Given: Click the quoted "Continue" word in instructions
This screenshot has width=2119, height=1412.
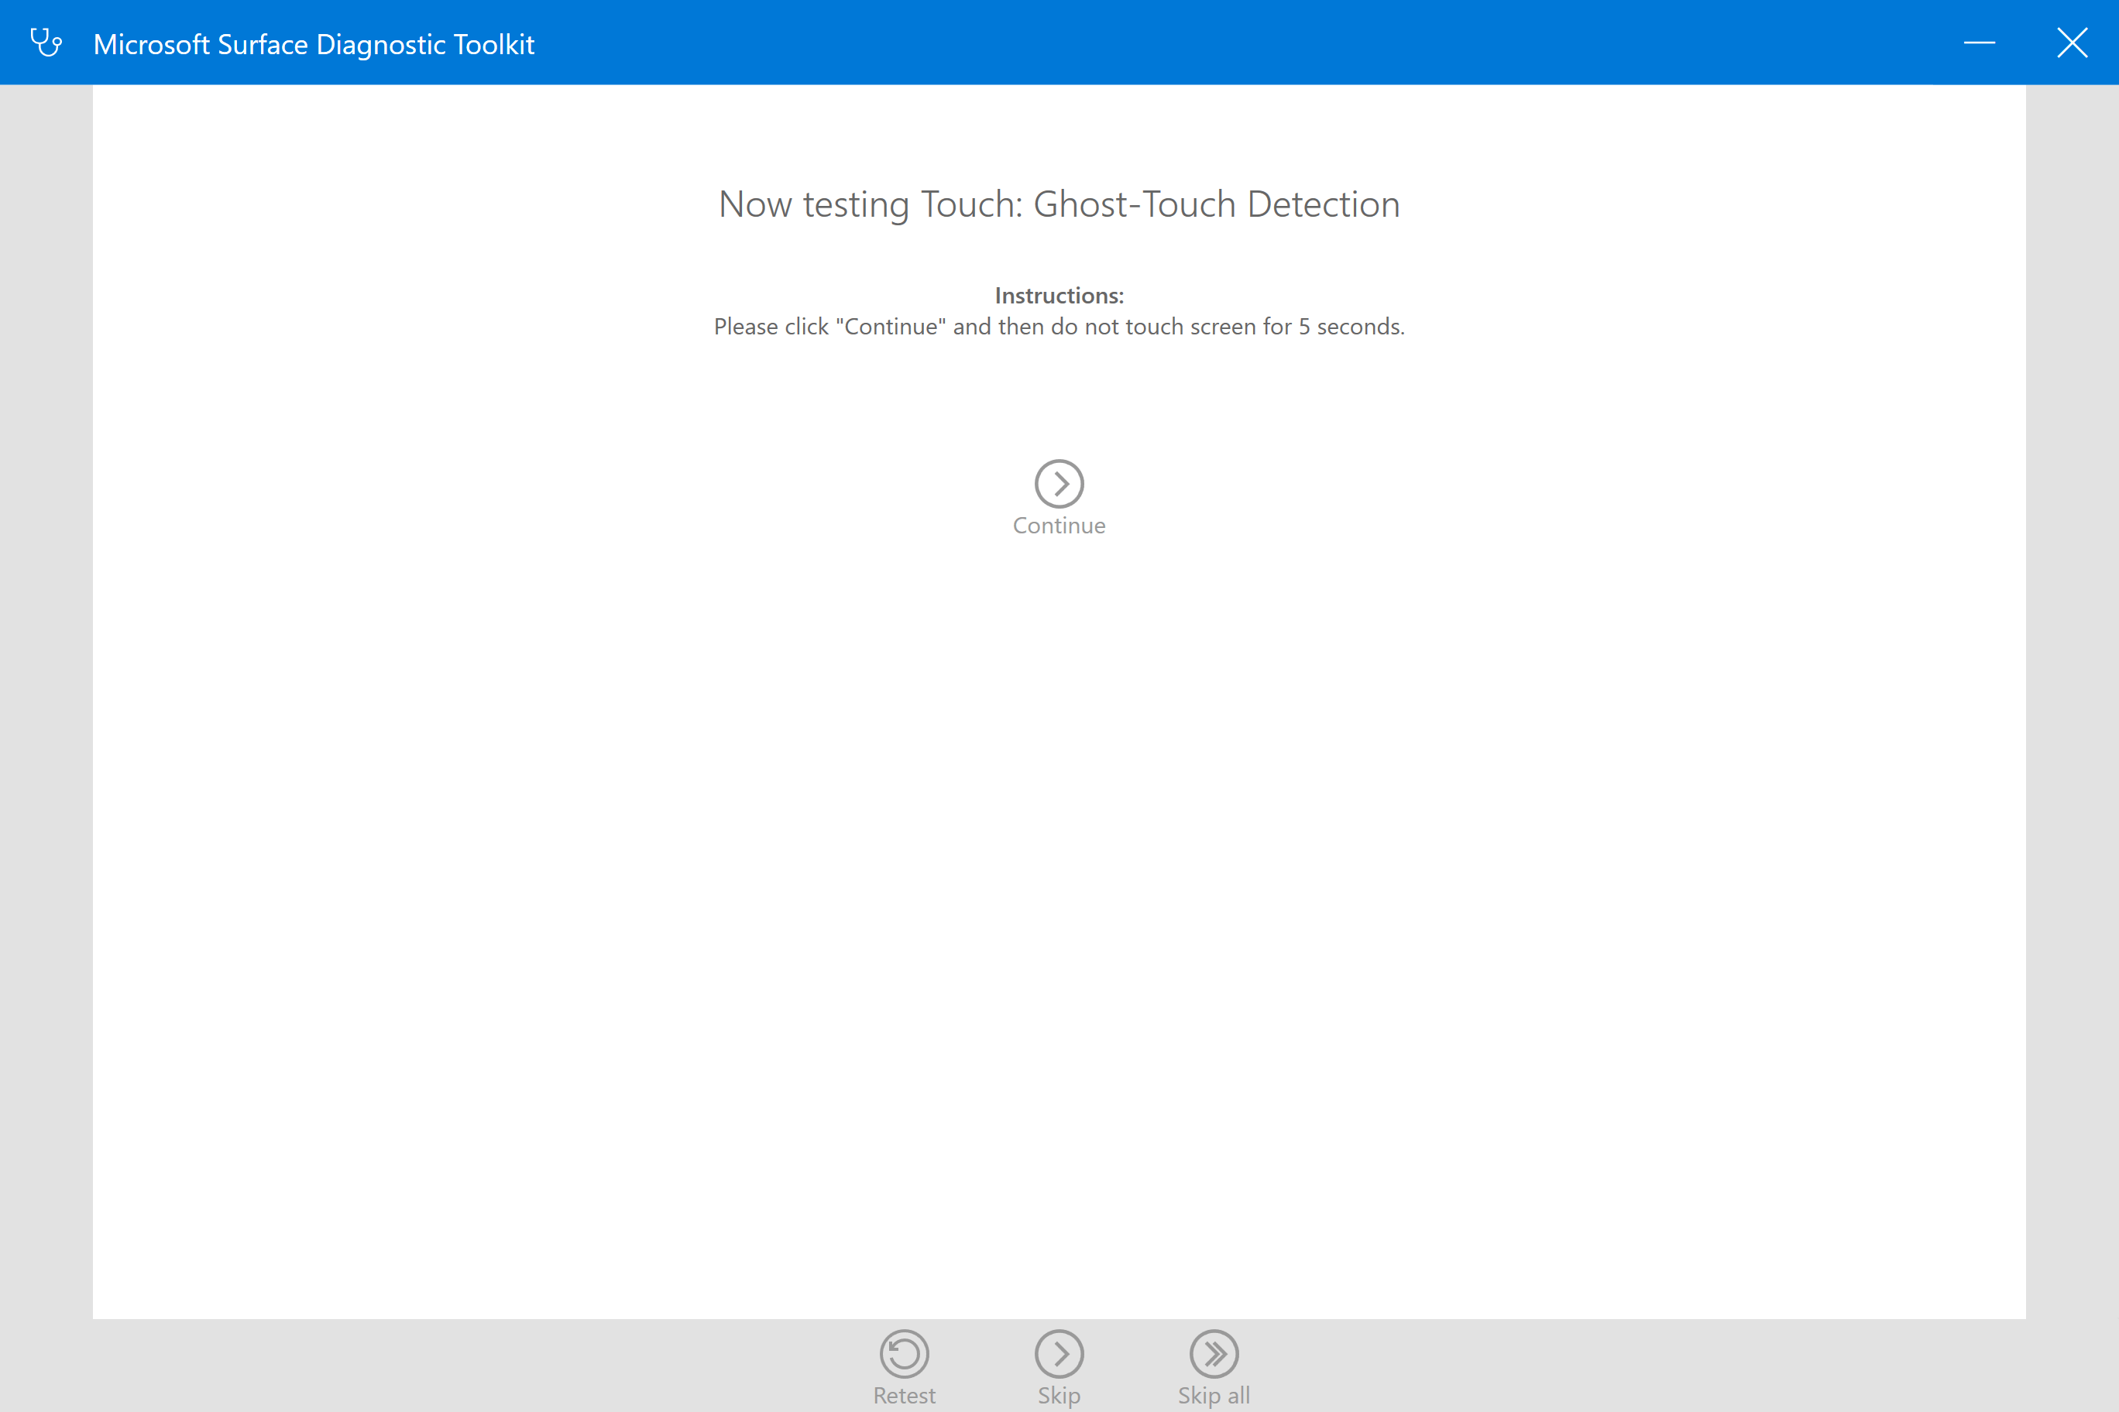Looking at the screenshot, I should (x=890, y=326).
